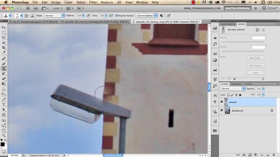
Task: Create a new layer in Layers panel
Action: pos(267,155)
